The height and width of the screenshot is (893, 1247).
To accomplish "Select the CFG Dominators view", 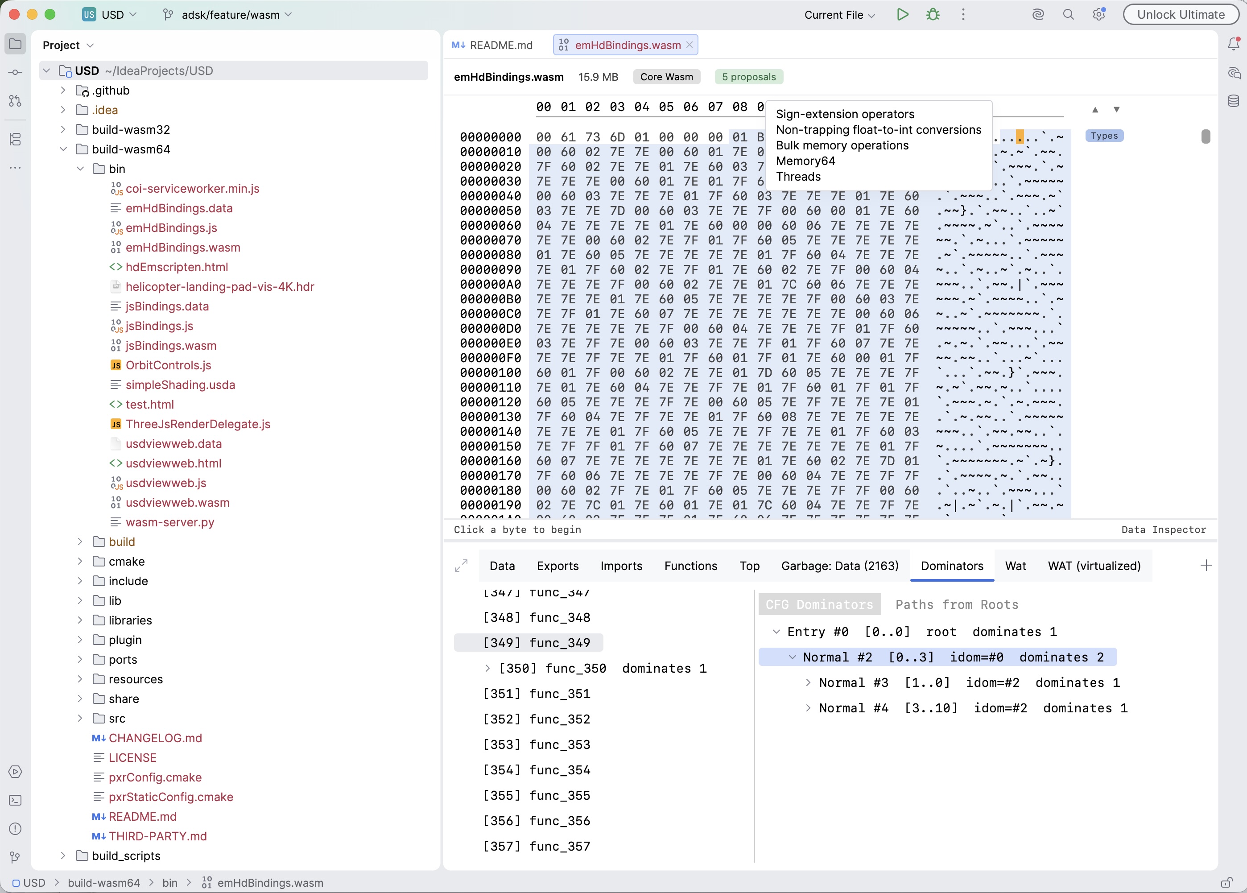I will coord(819,605).
